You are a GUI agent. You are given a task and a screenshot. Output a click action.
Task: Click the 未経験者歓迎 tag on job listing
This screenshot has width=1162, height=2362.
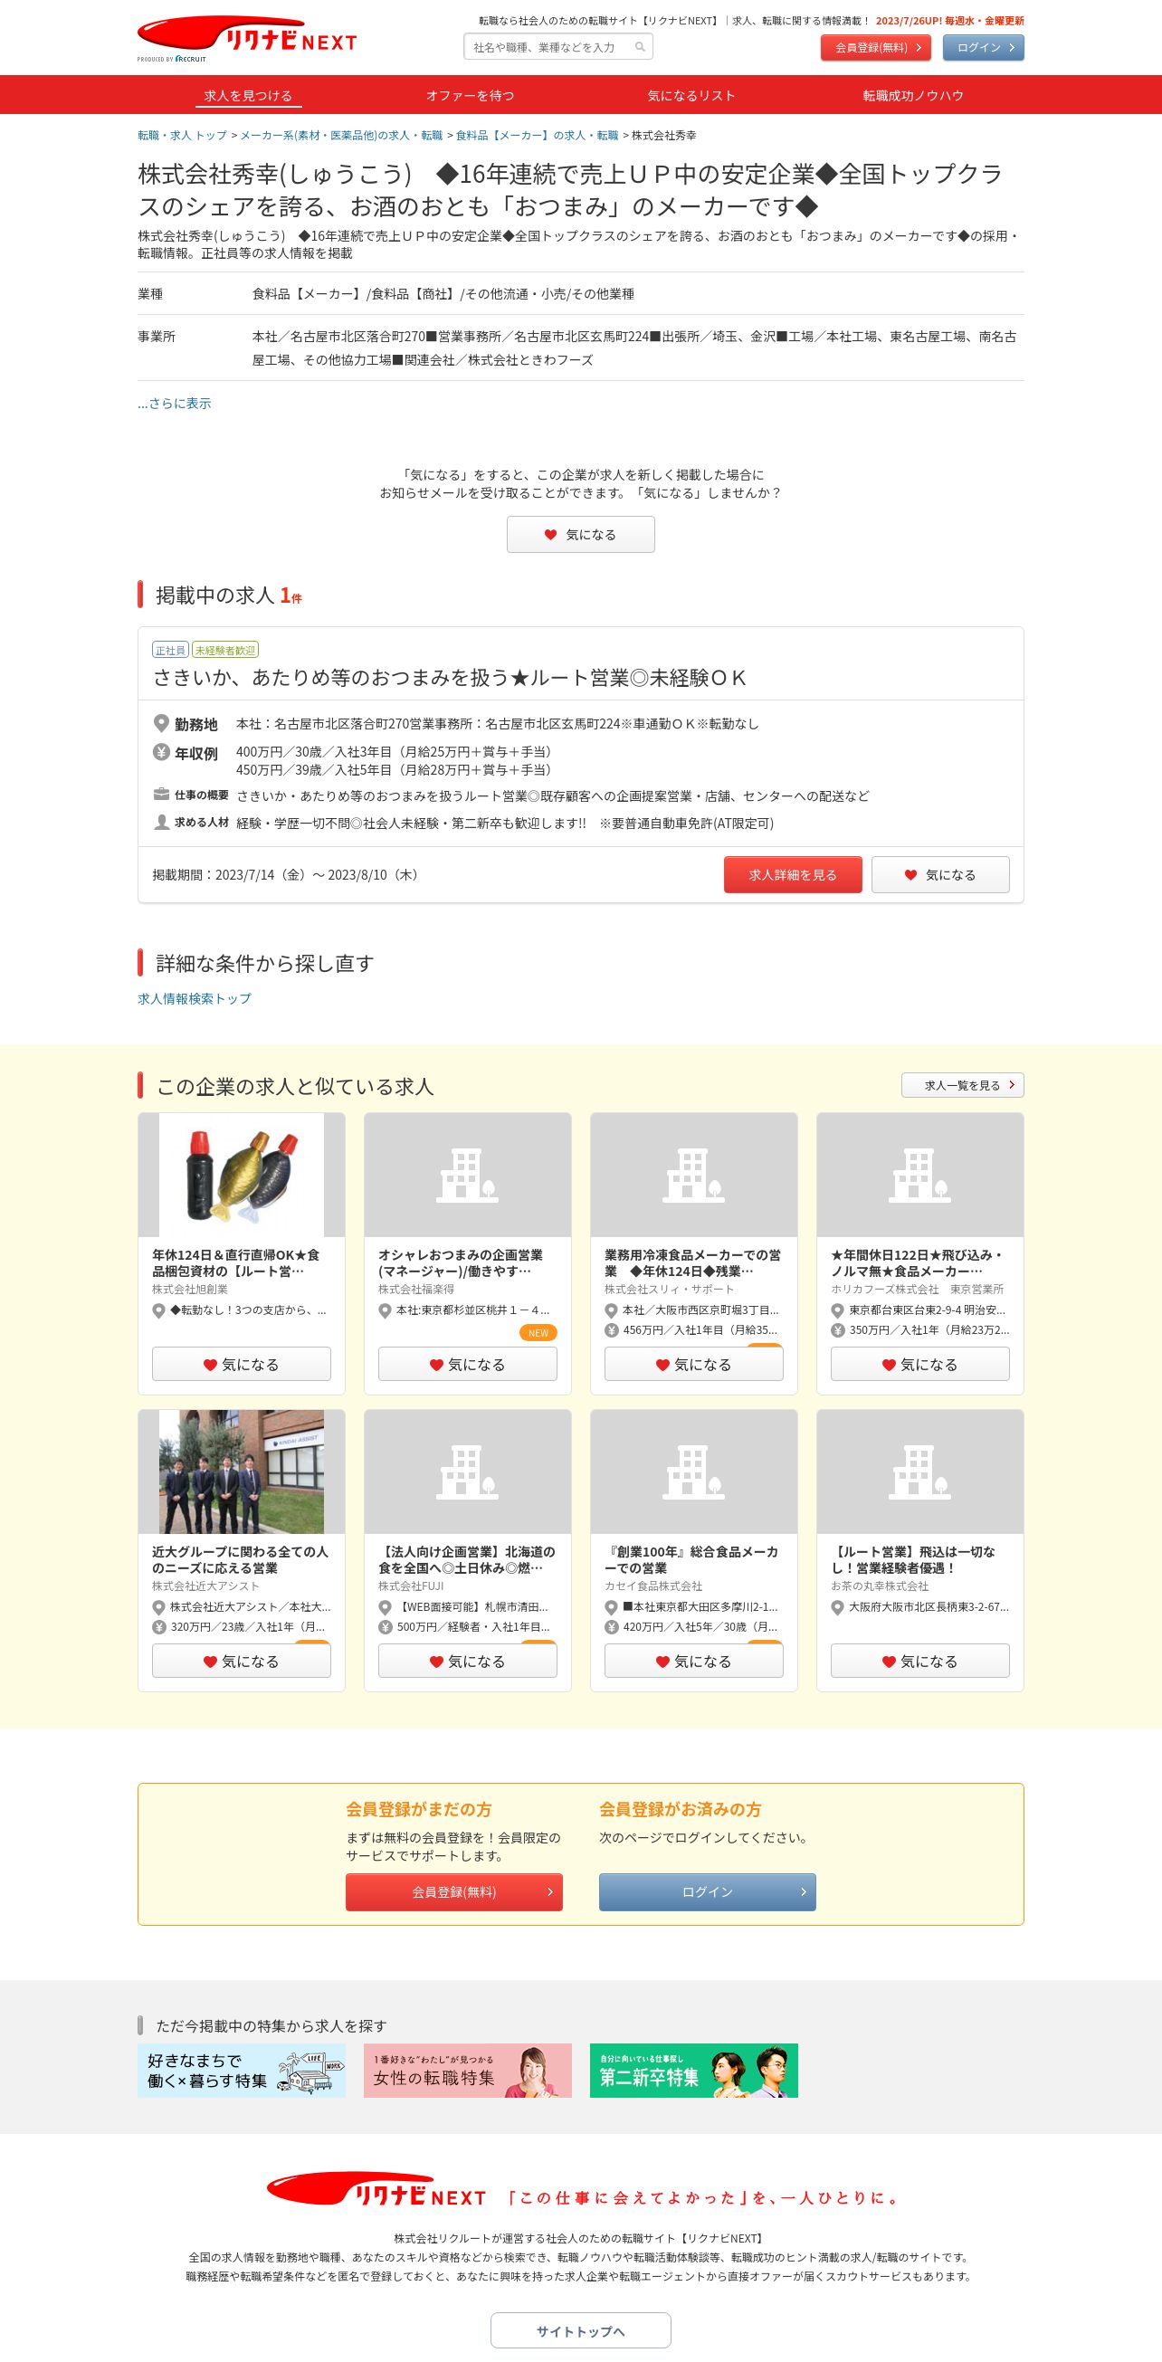pos(224,650)
